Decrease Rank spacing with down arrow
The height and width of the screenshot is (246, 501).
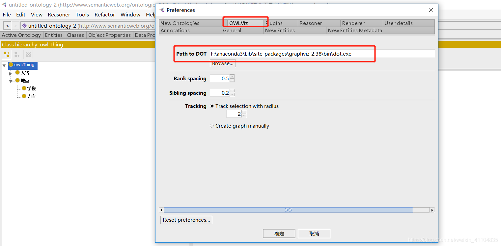[x=232, y=80]
